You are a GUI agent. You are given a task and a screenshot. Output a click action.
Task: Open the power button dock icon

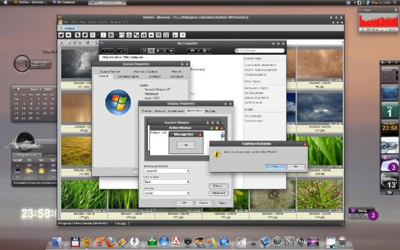point(301,241)
